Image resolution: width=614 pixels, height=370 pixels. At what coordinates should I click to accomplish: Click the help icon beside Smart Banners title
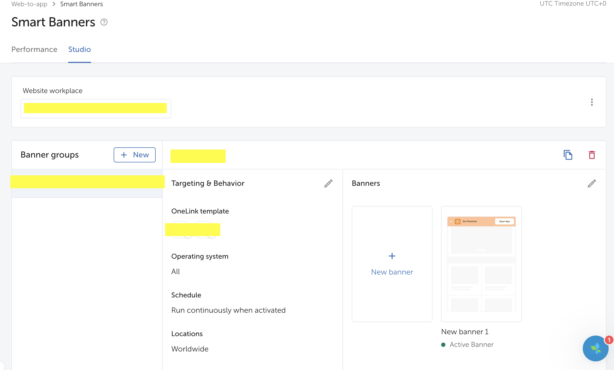104,22
